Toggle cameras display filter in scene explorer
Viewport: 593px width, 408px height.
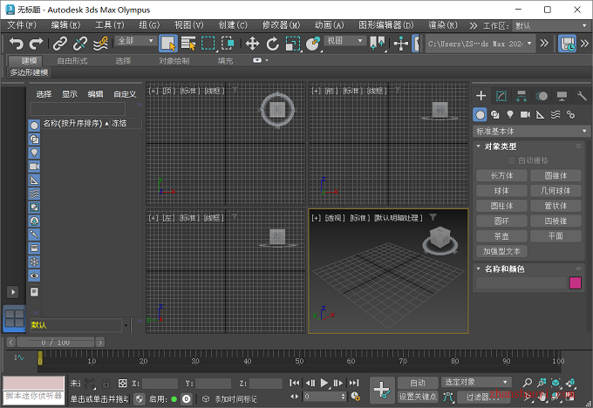tap(34, 167)
